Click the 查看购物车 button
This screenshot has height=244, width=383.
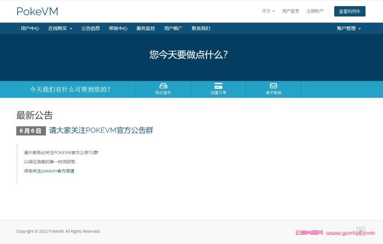click(x=350, y=11)
